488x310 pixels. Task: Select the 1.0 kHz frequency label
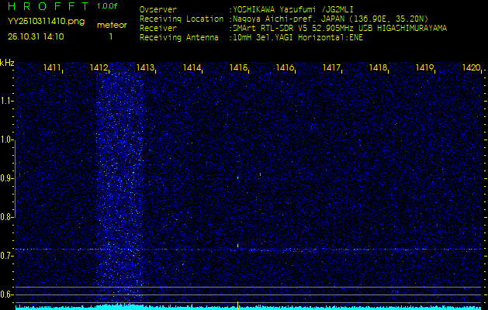tap(7, 139)
